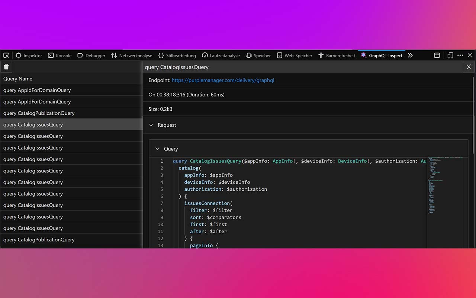This screenshot has width=476, height=298.
Task: Click the Konsole prompt icon
Action: 50,55
